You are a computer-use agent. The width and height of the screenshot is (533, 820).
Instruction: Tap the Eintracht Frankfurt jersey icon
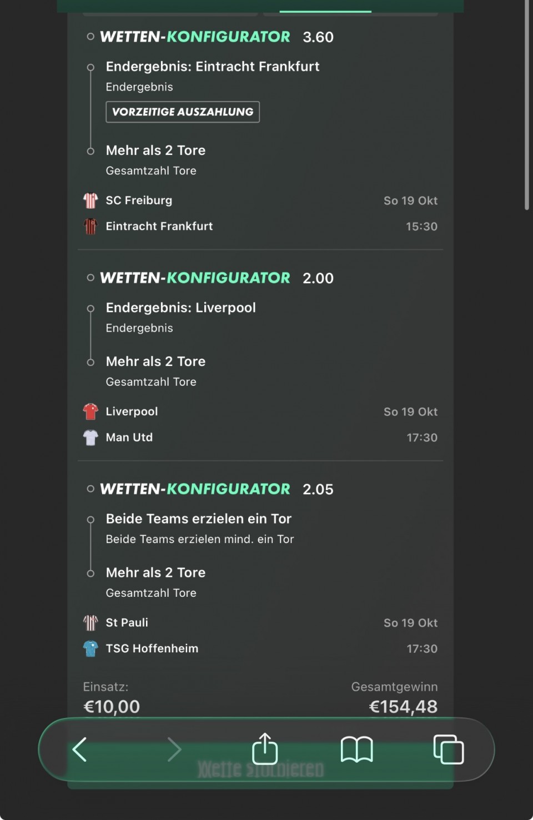click(90, 227)
